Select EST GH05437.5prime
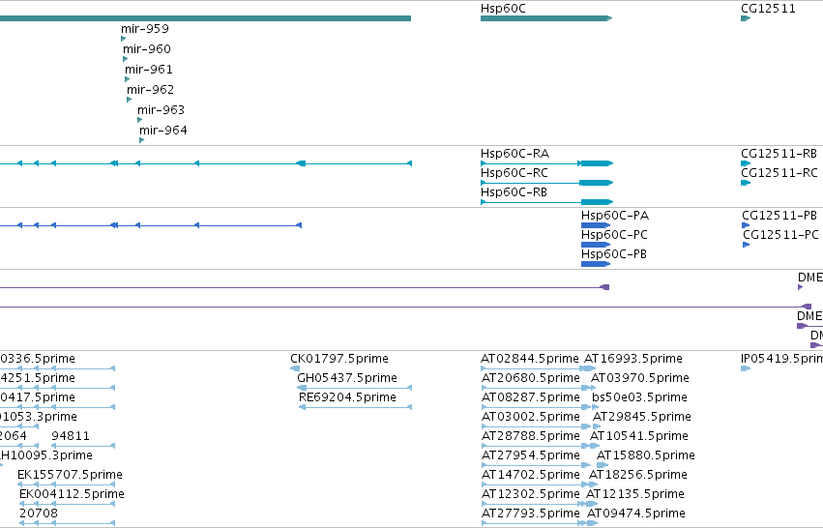Screen dimensions: 823x528 point(347,378)
